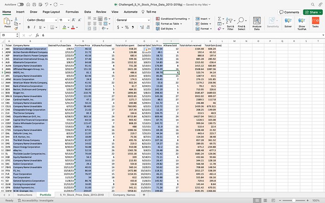Toggle underline formatting

coord(40,27)
